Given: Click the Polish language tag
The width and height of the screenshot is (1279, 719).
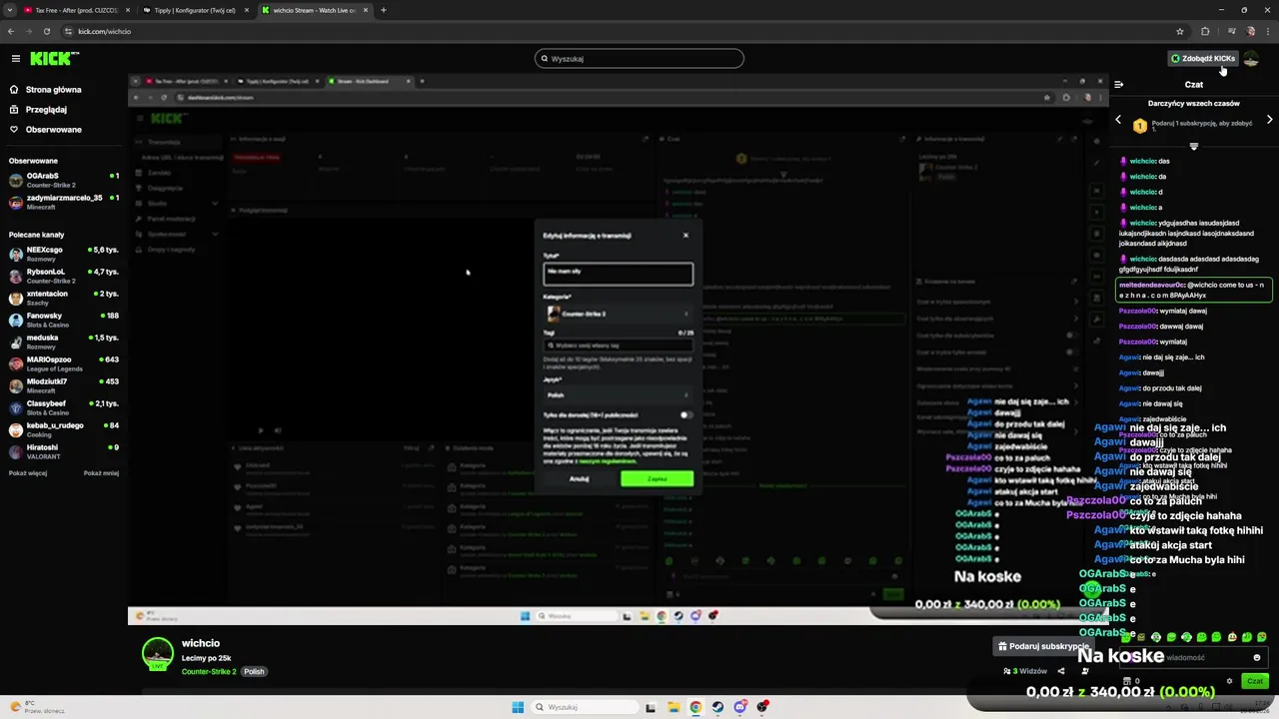Looking at the screenshot, I should point(254,672).
